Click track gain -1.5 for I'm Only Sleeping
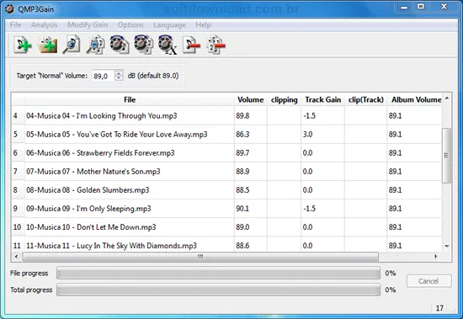This screenshot has height=319, width=463. (309, 209)
